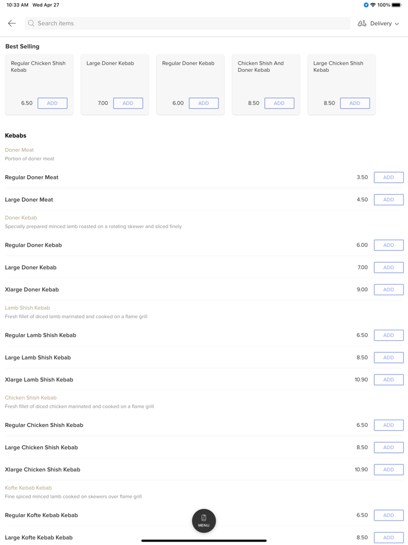
Task: Select Regular Kofte Kebab Kebab item name
Action: 41,515
